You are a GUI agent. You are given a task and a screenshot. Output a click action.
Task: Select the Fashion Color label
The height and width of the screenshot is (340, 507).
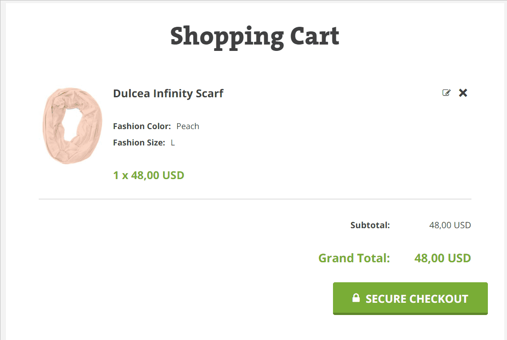[x=142, y=126]
